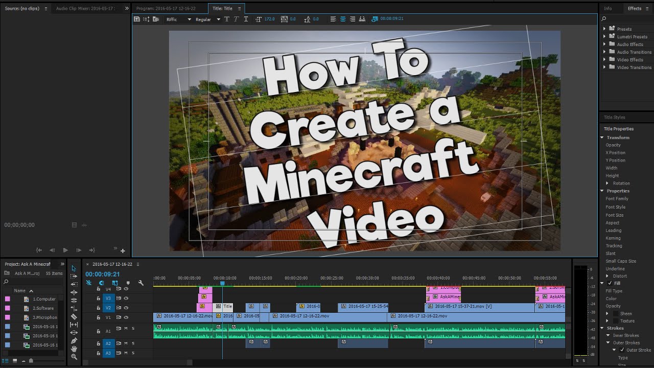Image resolution: width=654 pixels, height=368 pixels.
Task: Expand Lumetri Presets folder
Action: 604,36
